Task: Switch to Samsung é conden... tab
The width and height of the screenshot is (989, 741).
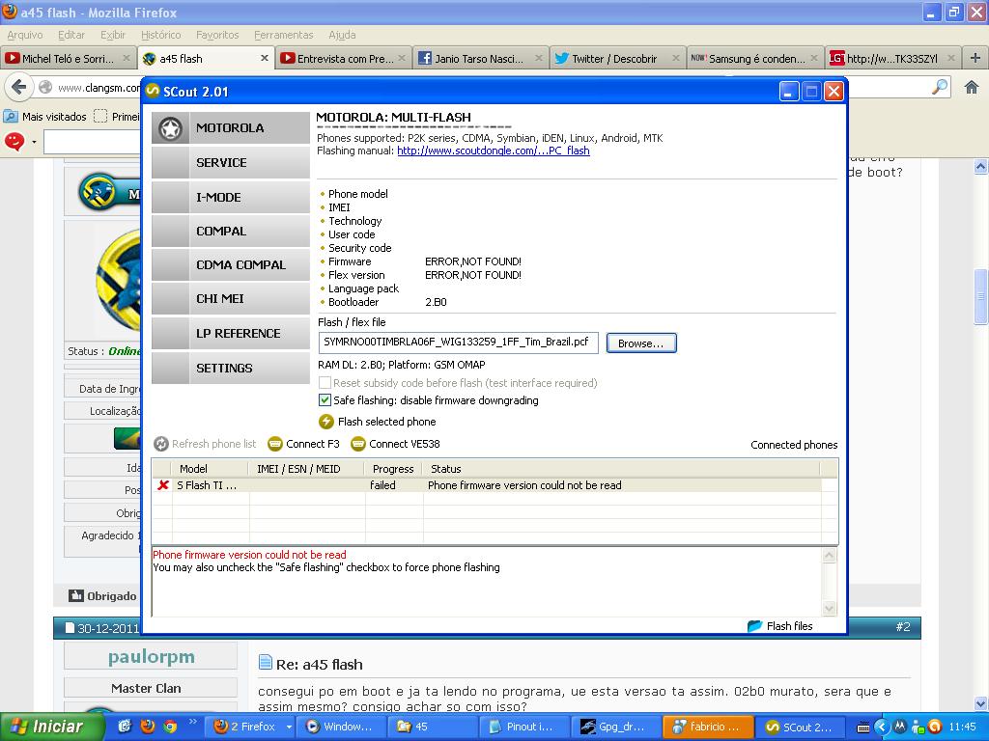Action: coord(755,59)
